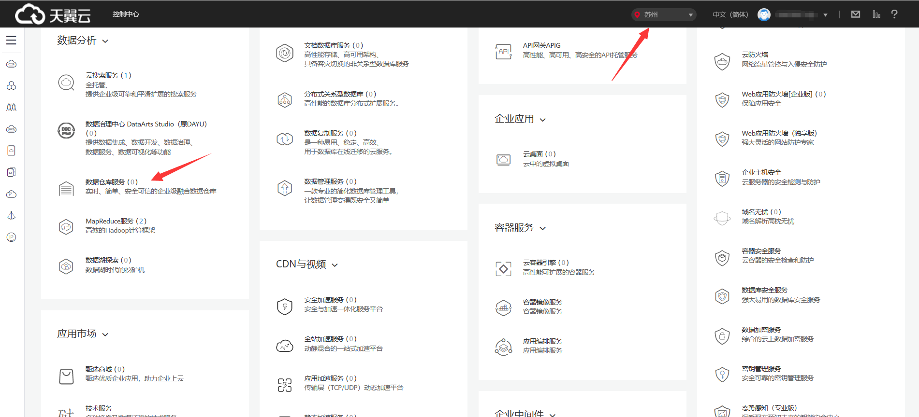Click the 应用编排服务 icon
This screenshot has height=417, width=919.
tap(503, 347)
